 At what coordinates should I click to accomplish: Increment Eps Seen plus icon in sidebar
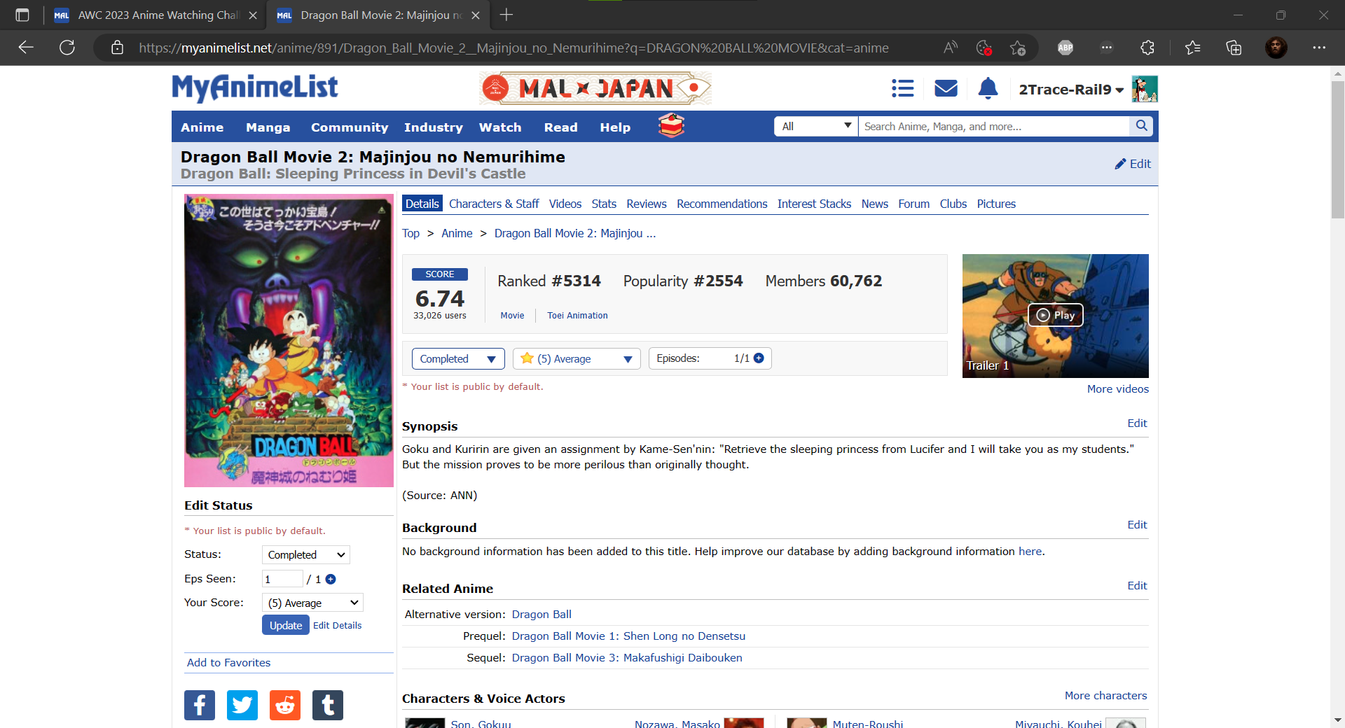331,579
